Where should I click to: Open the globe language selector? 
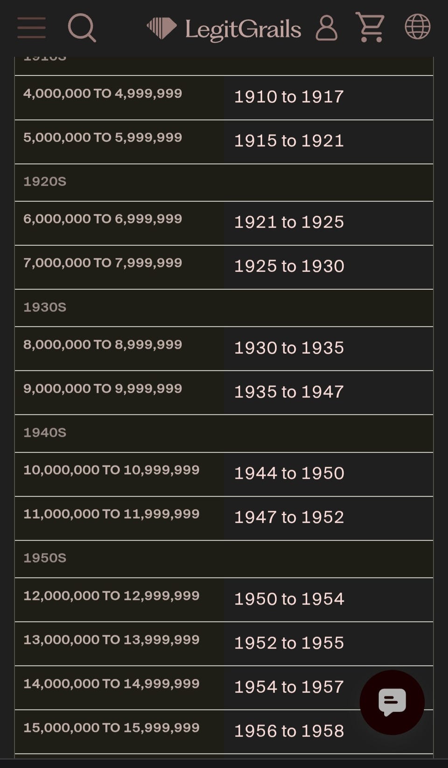(x=417, y=27)
